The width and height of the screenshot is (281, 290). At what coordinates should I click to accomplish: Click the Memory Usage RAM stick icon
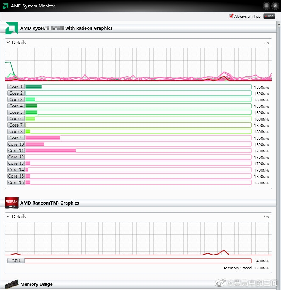(x=11, y=284)
